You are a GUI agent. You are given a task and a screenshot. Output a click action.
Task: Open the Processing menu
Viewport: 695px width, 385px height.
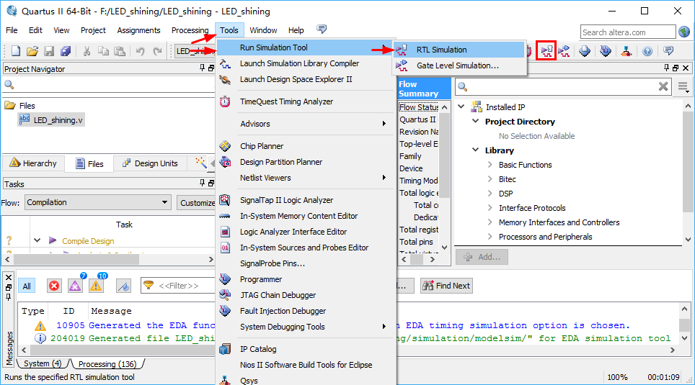coord(190,30)
